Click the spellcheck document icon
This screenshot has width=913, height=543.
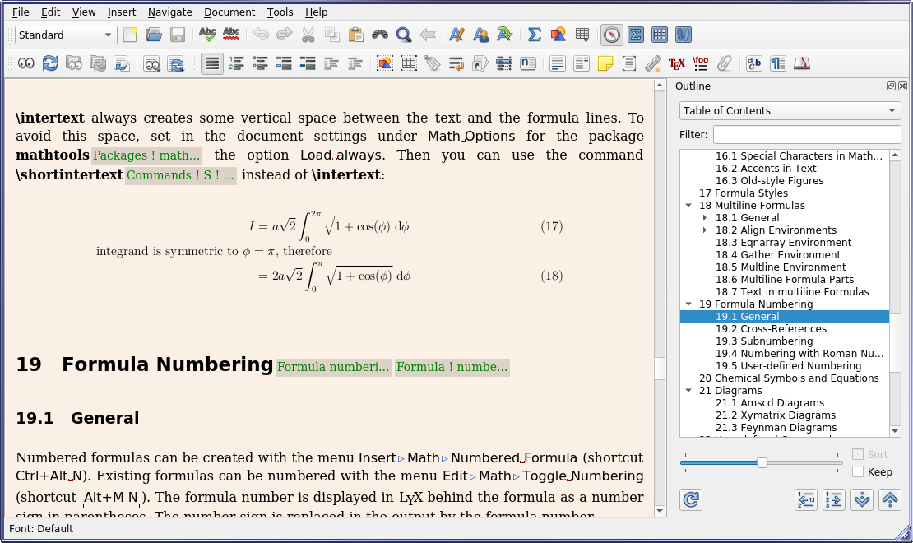tap(206, 35)
